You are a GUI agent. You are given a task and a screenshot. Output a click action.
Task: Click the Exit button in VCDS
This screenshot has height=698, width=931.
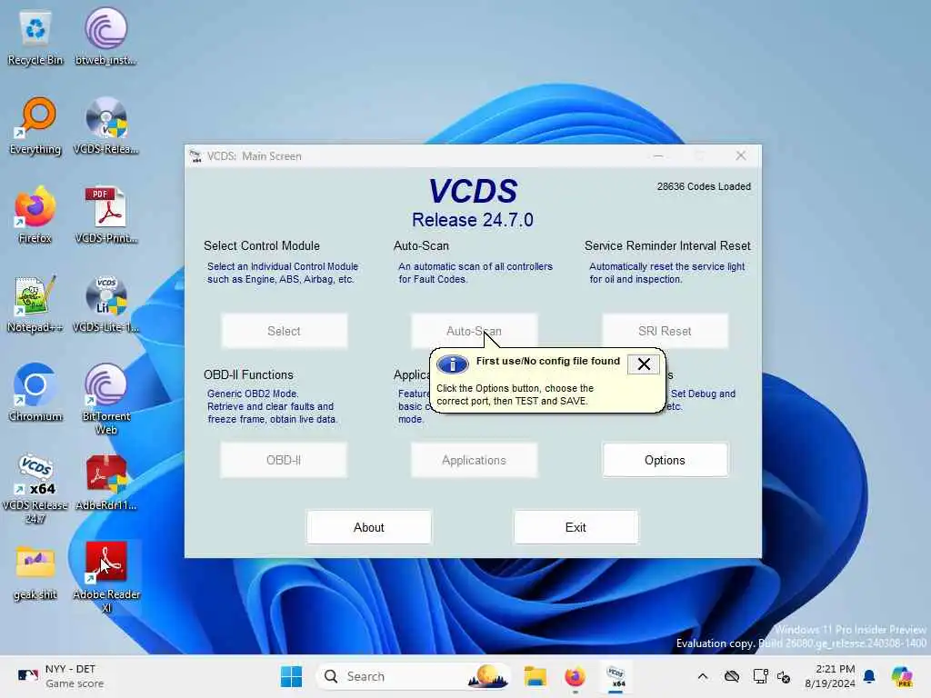(x=576, y=527)
